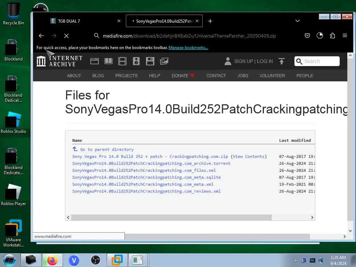Open the Pocket save icon
Screen dimensions: 356x267
307,36
